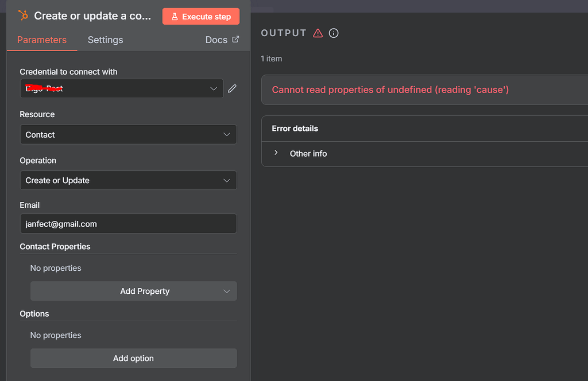
Task: Click the external link icon beside Docs
Action: pos(235,39)
